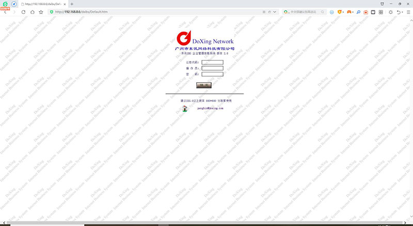413x226 pixels.
Task: Reload the current page
Action: point(23,12)
